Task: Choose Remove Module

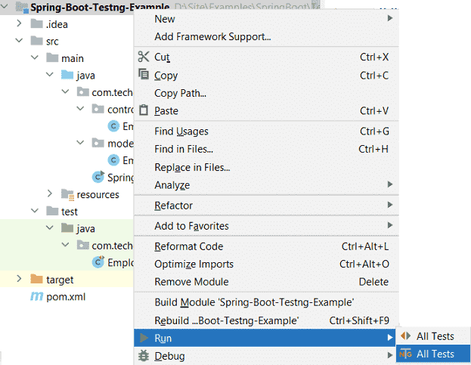Action: coord(266,282)
